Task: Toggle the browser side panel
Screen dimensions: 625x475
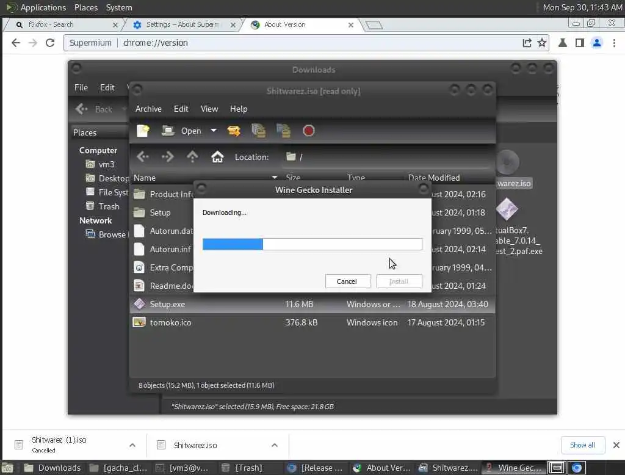Action: [x=580, y=43]
